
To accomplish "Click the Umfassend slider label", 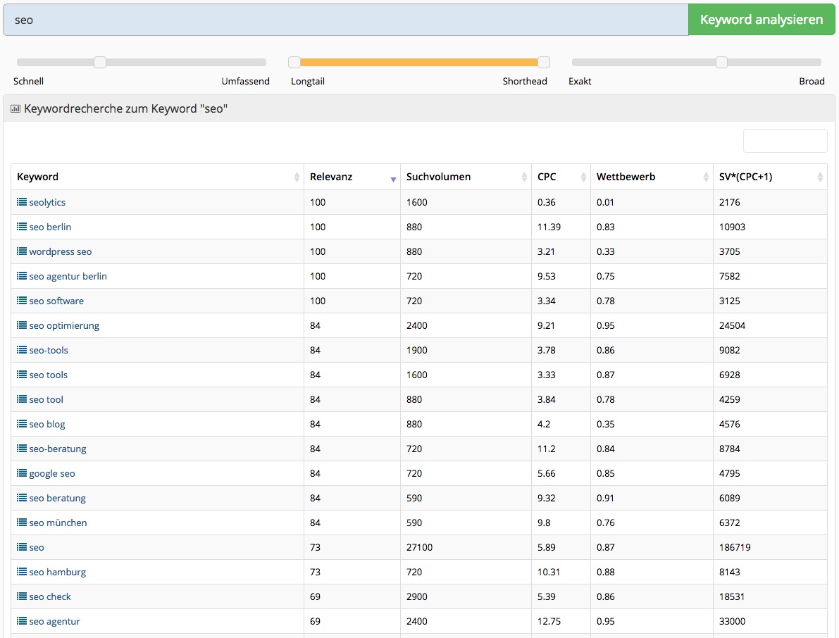I will [x=246, y=81].
